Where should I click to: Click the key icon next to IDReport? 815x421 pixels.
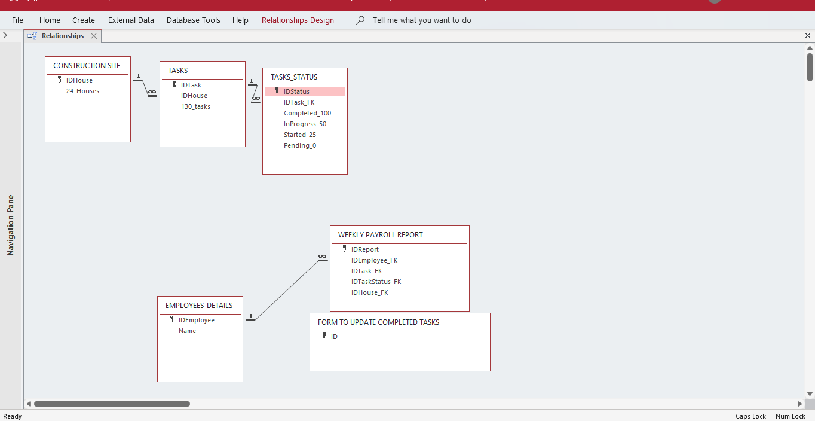pos(345,249)
